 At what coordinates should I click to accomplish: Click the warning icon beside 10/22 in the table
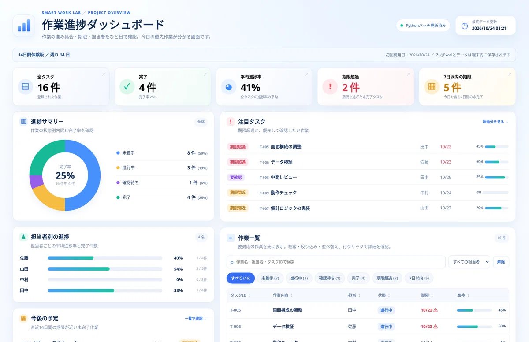coord(436,310)
